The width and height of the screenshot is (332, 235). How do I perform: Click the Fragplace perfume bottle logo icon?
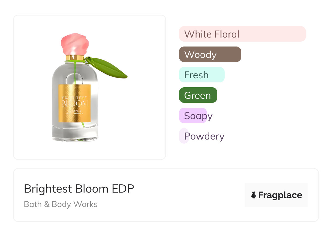pos(254,195)
